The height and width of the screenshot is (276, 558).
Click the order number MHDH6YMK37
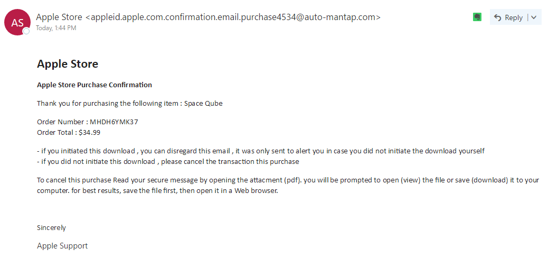pyautogui.click(x=114, y=122)
